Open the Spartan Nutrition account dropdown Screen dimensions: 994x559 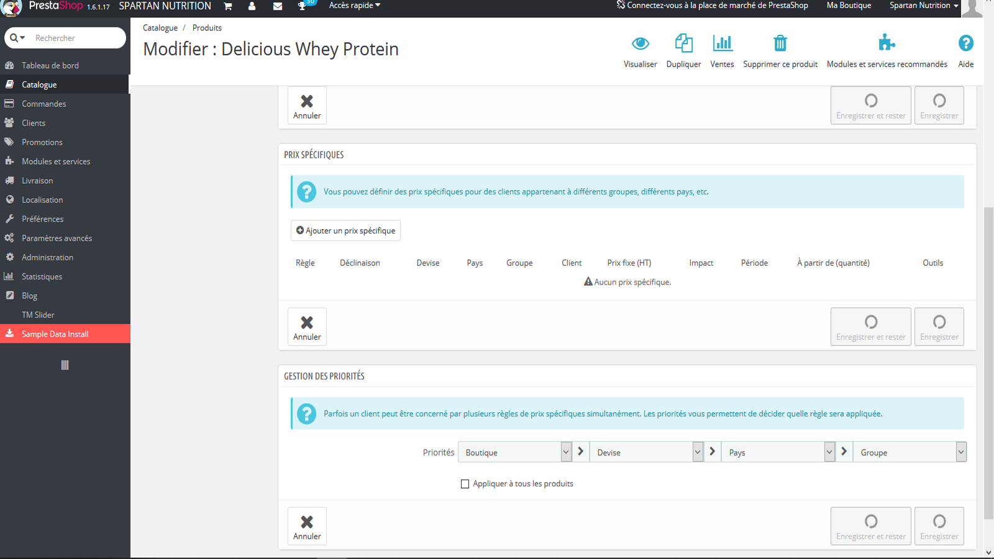(924, 6)
